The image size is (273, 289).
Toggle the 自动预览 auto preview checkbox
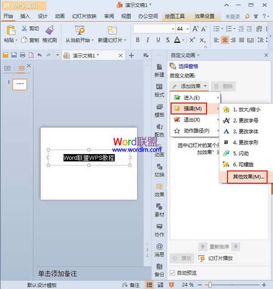click(x=172, y=273)
